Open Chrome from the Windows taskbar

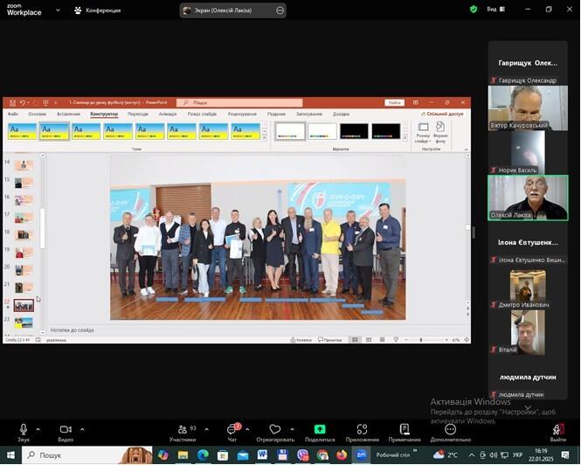pyautogui.click(x=322, y=455)
